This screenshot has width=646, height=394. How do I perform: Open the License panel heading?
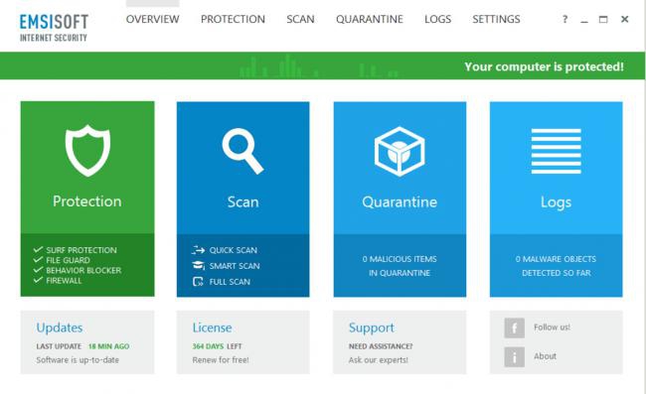pos(212,328)
